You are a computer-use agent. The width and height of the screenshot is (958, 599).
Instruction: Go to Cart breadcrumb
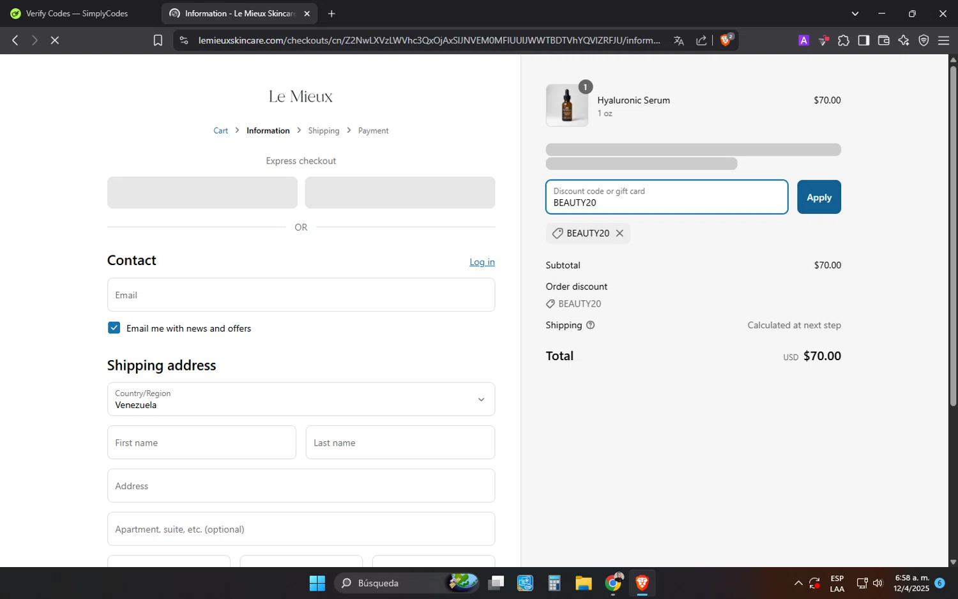click(220, 130)
